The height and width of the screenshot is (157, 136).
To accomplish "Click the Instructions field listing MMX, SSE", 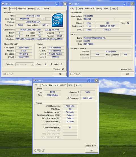I will 40,39.
